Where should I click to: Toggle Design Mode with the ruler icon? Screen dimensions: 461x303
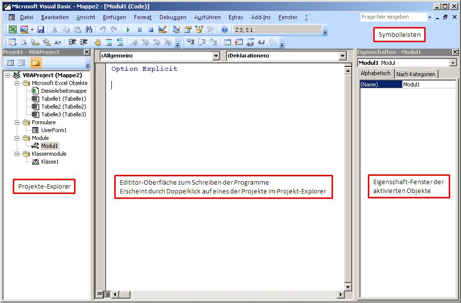click(162, 29)
